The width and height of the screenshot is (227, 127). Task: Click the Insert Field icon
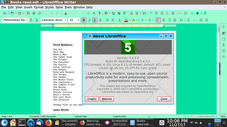click(137, 13)
